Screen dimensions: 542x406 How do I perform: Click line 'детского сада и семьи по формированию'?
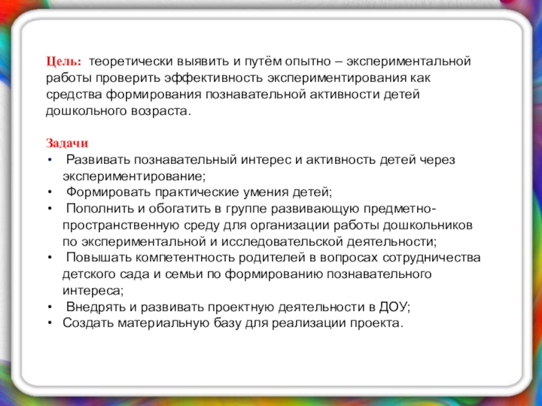point(193,275)
